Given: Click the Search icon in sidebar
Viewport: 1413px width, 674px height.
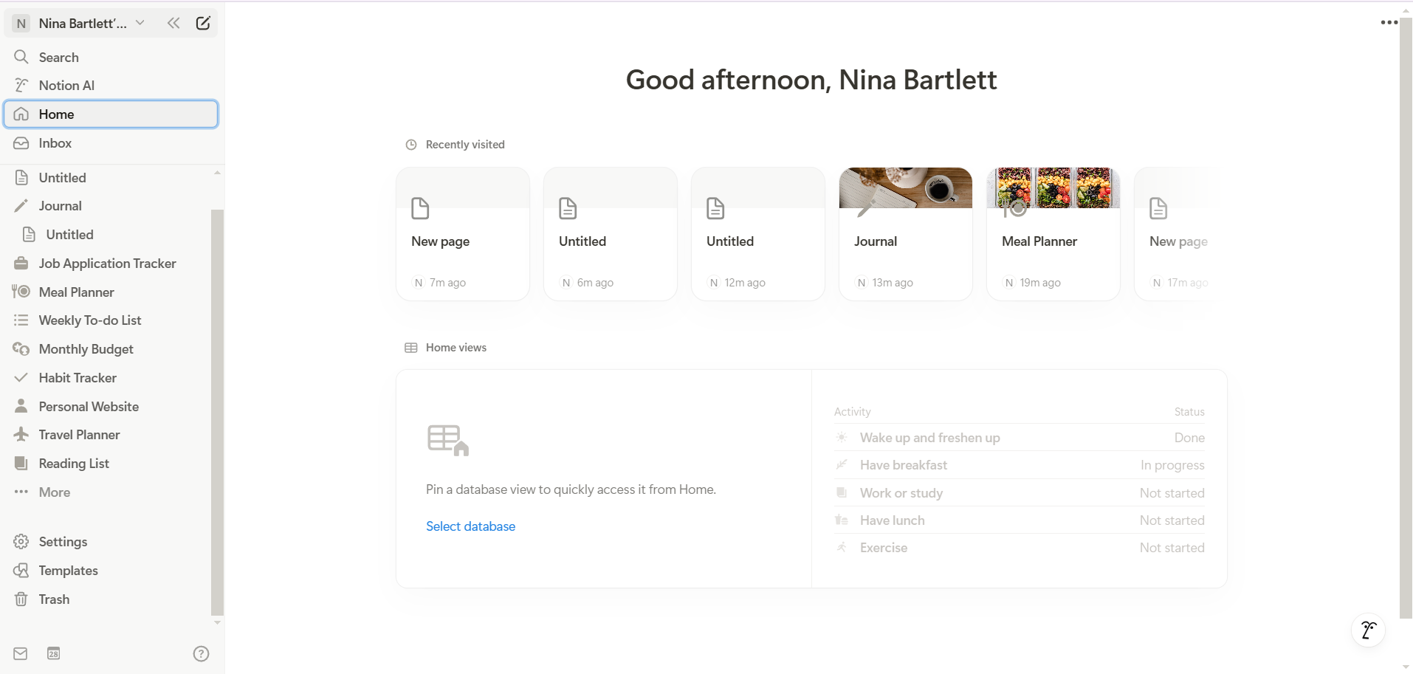Looking at the screenshot, I should click(21, 57).
